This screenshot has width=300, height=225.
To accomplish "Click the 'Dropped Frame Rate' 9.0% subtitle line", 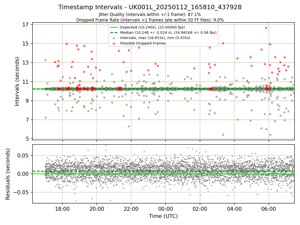I will point(150,20).
